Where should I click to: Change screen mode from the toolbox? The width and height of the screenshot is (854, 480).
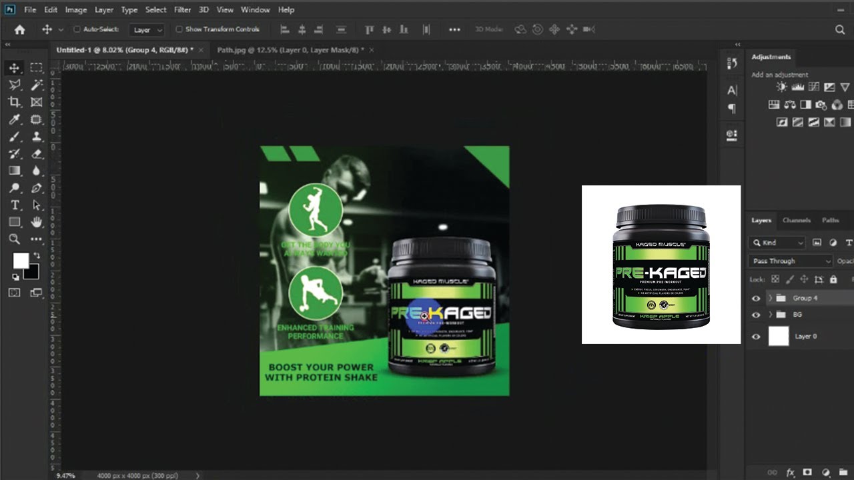(x=37, y=293)
